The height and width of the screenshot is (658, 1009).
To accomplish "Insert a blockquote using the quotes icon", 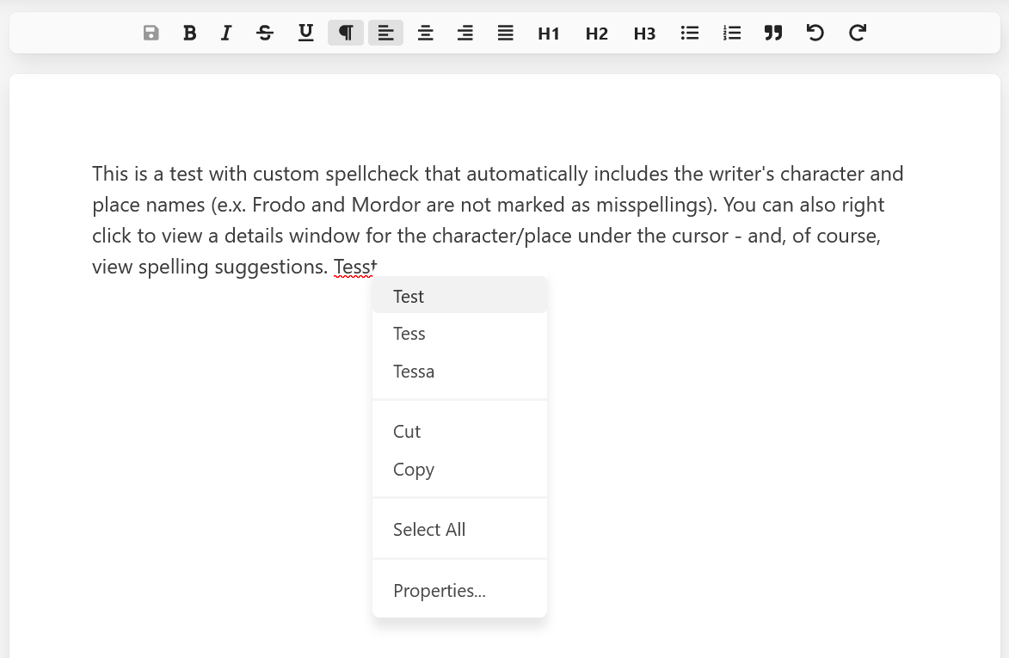I will [773, 33].
